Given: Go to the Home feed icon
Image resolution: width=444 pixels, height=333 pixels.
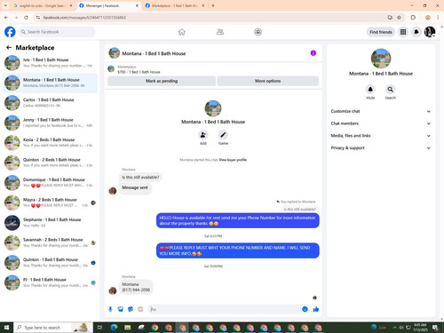Looking at the screenshot, I should pos(181,32).
